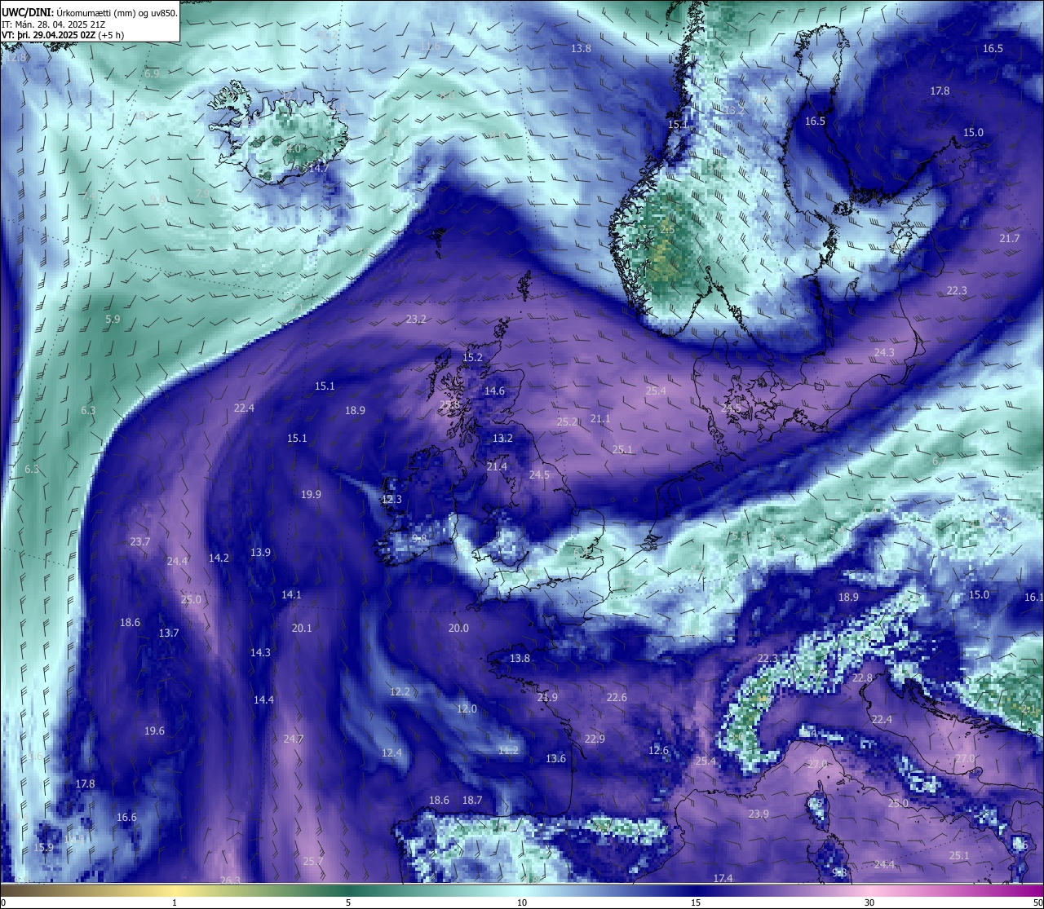
Task: Click the 12.3 value label over western Ireland
Action: tap(391, 499)
